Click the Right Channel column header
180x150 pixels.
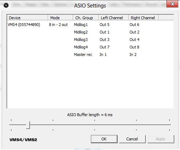(144, 18)
